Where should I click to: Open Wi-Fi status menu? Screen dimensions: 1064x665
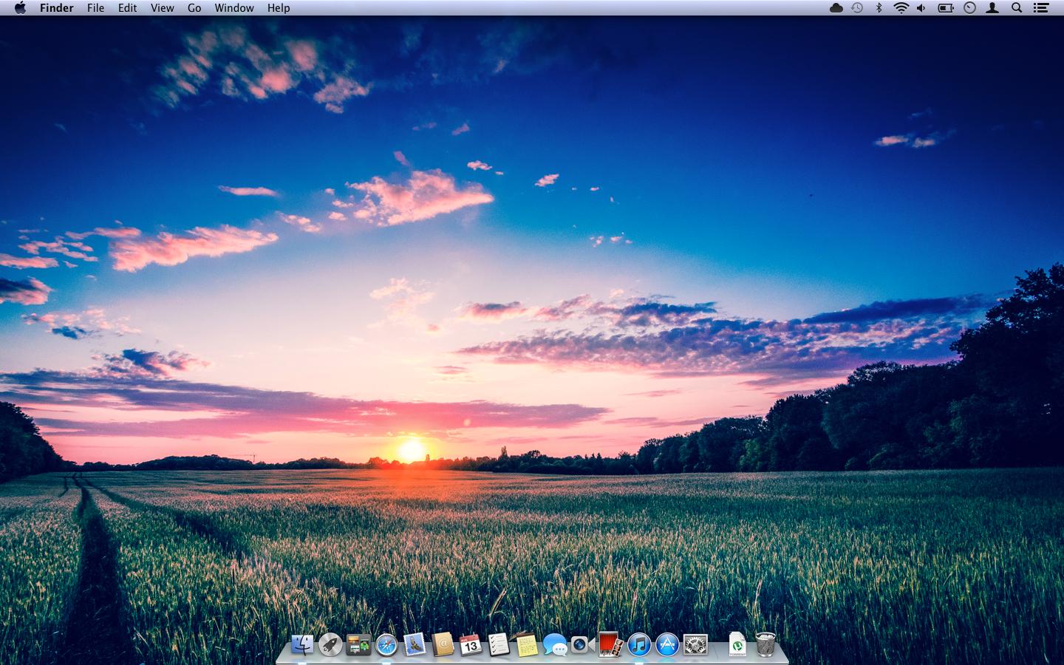[x=901, y=8]
